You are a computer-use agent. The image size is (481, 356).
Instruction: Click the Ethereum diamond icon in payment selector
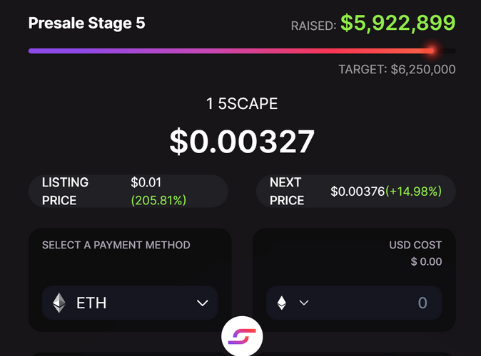click(x=59, y=303)
